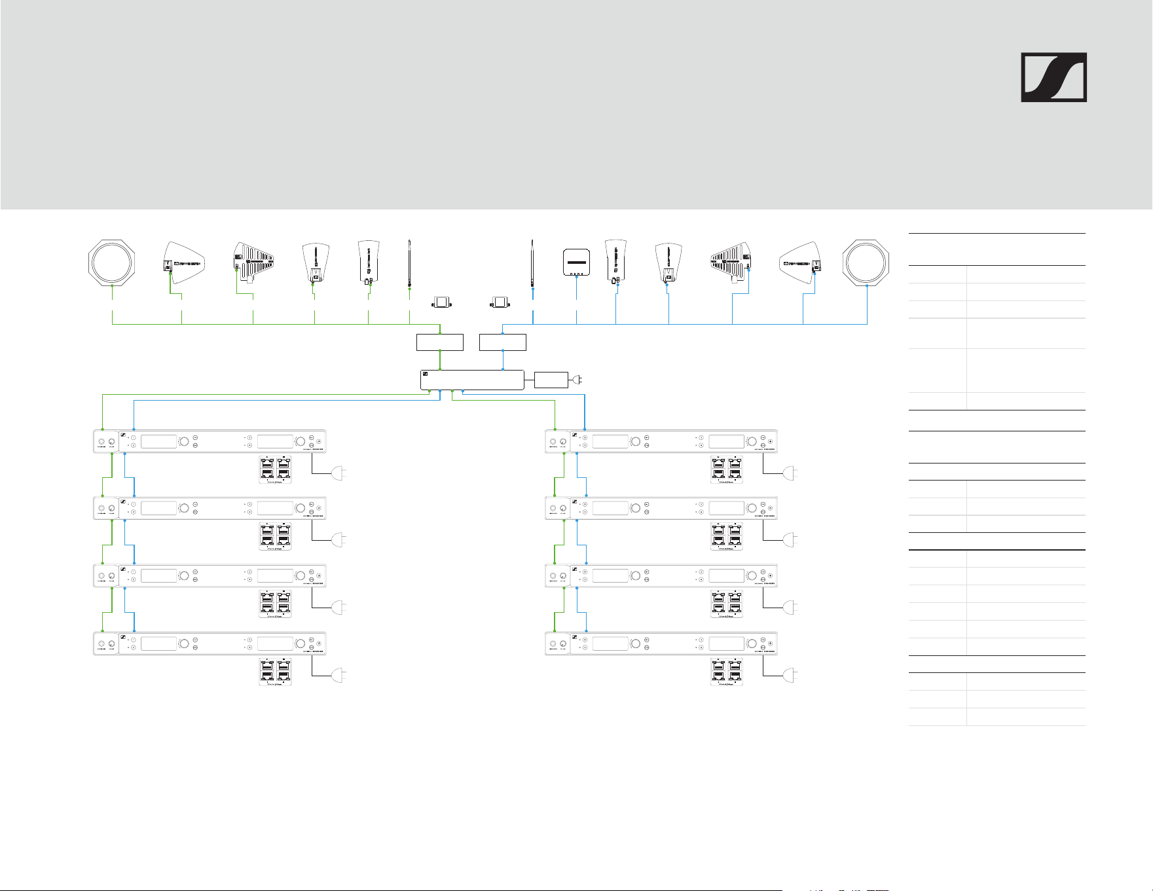Click the square wall-plate antenna on the blue line
The image size is (1153, 891).
[576, 263]
